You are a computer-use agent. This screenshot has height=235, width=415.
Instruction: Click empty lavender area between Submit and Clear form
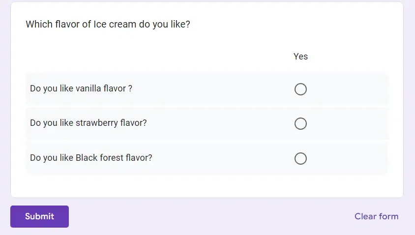tap(211, 216)
